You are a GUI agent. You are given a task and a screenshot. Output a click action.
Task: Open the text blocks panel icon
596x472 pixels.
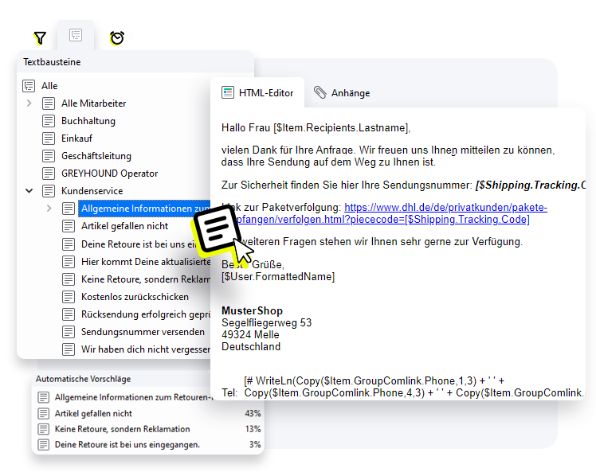coord(76,36)
